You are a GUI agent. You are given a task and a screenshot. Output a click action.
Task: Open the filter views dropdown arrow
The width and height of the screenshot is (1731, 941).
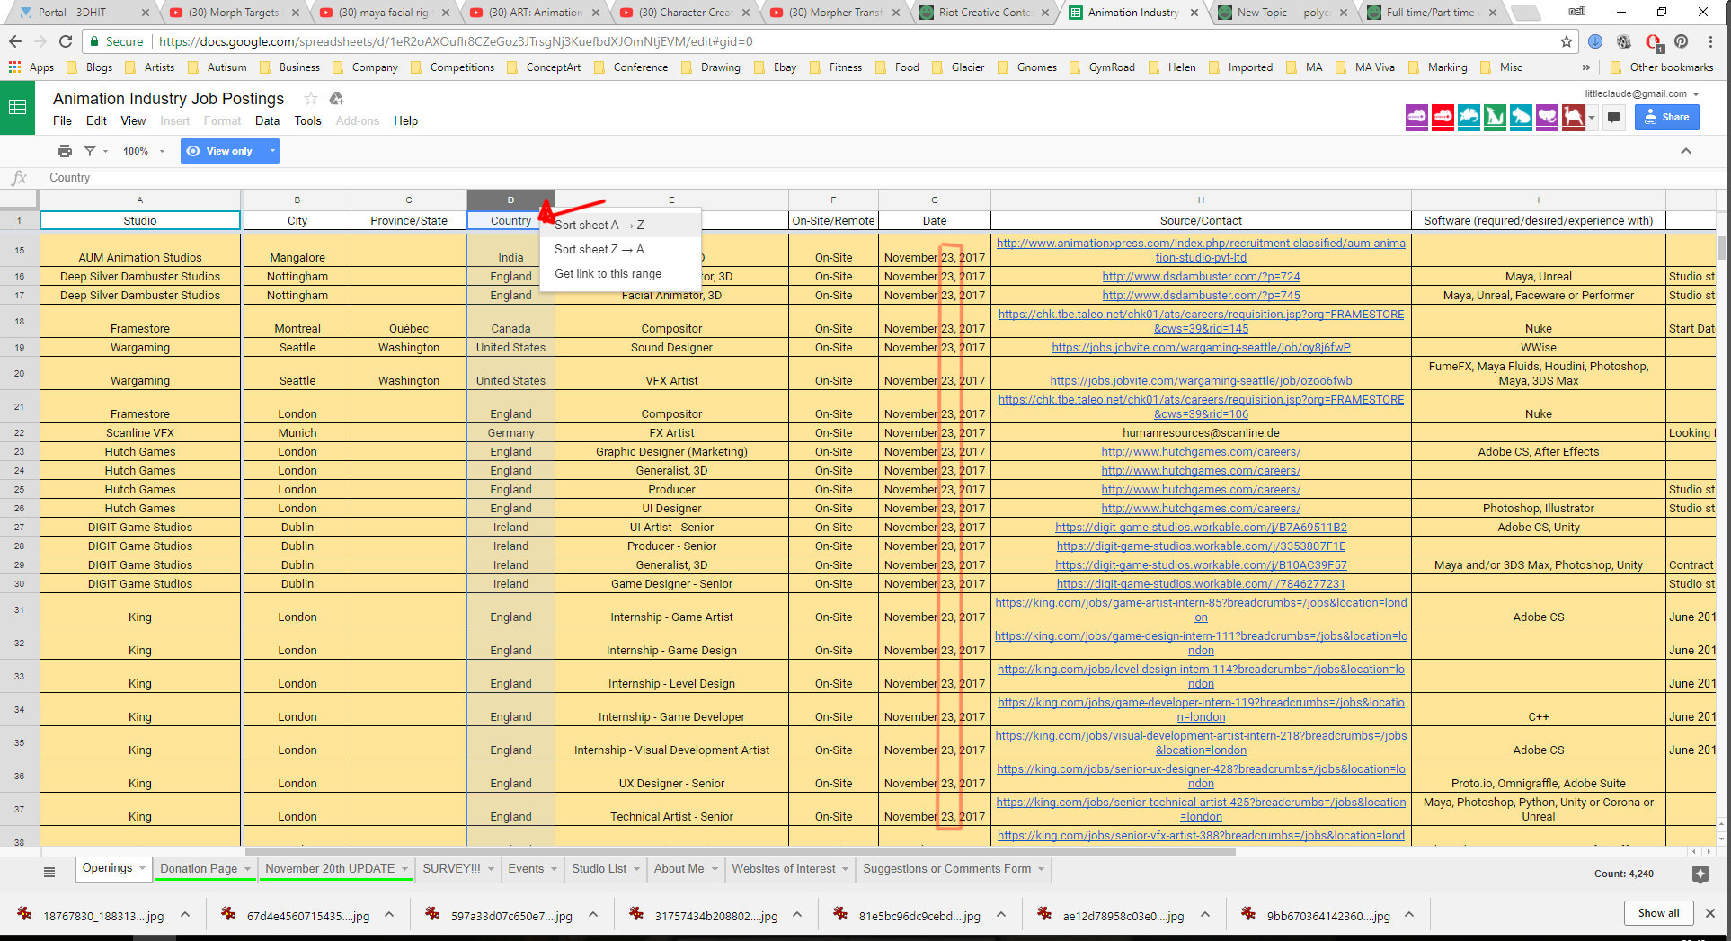click(106, 152)
